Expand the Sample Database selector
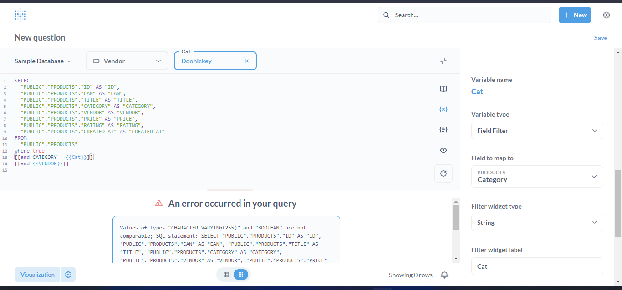 [x=43, y=61]
